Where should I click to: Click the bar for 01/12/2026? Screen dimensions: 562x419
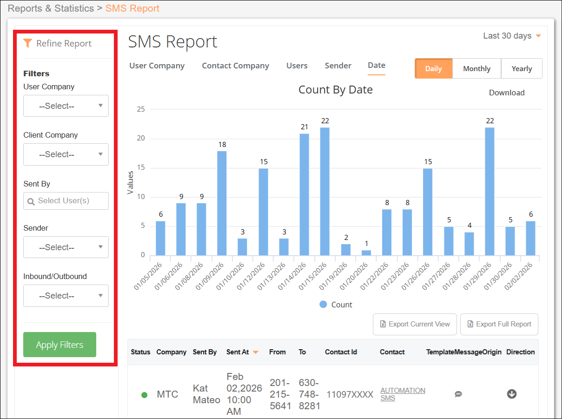(263, 212)
